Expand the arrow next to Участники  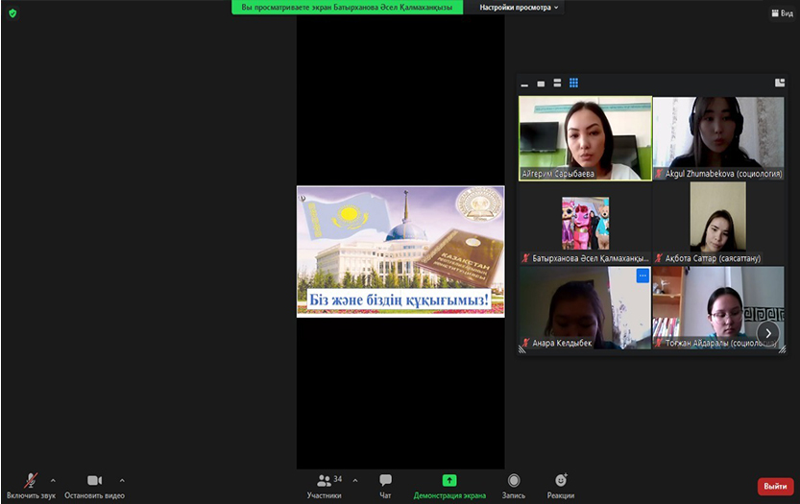pos(355,480)
